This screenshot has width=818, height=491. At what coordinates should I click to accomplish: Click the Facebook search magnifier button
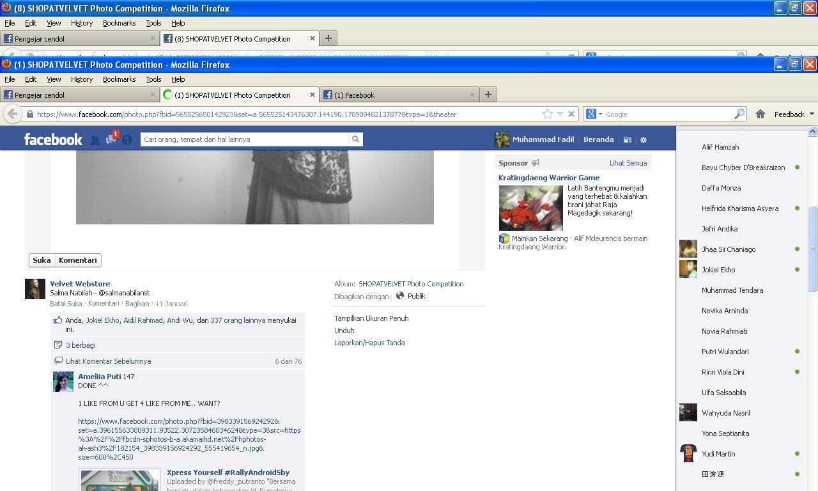355,139
